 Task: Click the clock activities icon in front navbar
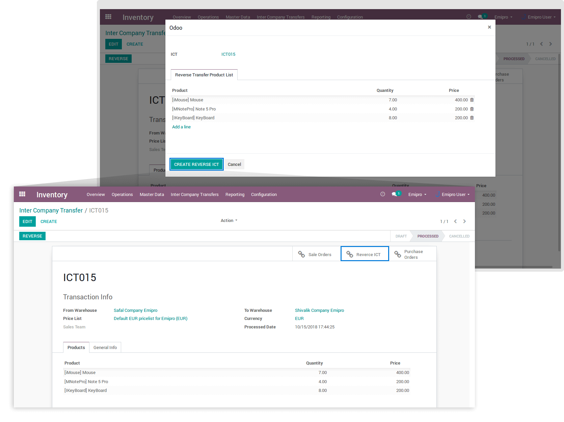coord(382,194)
